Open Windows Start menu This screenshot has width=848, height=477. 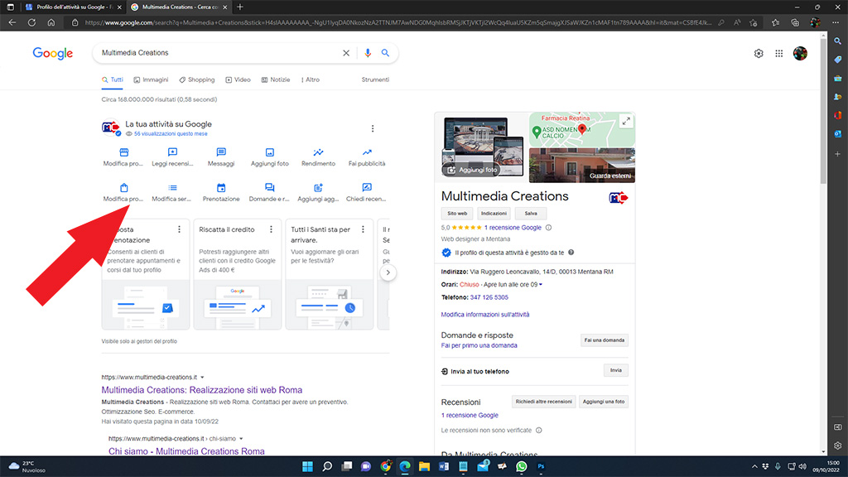tap(307, 466)
